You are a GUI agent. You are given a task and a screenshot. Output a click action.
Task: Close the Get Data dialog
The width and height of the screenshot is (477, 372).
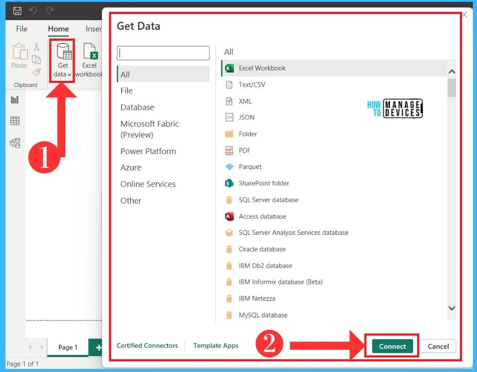(x=465, y=15)
